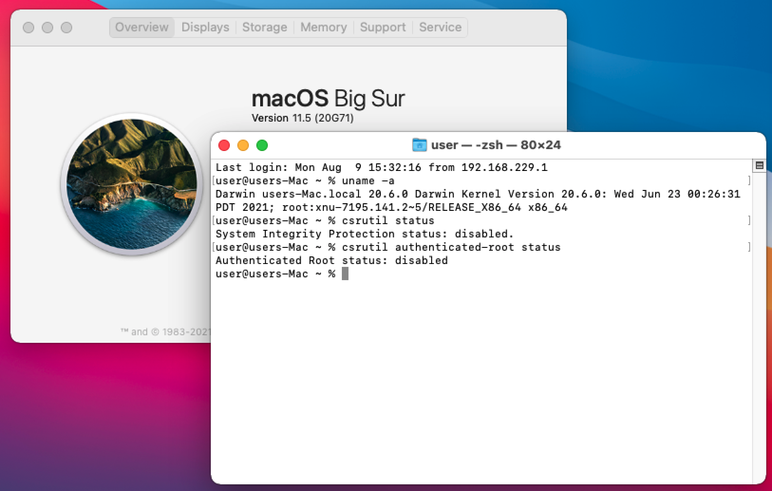Image resolution: width=772 pixels, height=491 pixels.
Task: Click the 'csrutil status' command line
Action: 325,220
